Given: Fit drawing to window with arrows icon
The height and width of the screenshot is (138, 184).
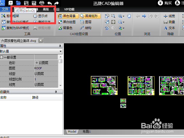Looking at the screenshot, I should click(113, 22).
